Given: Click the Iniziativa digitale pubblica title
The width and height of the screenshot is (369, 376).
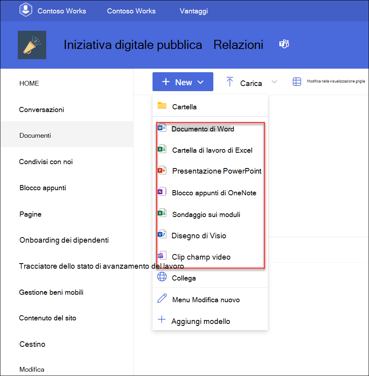Looking at the screenshot, I should point(133,45).
